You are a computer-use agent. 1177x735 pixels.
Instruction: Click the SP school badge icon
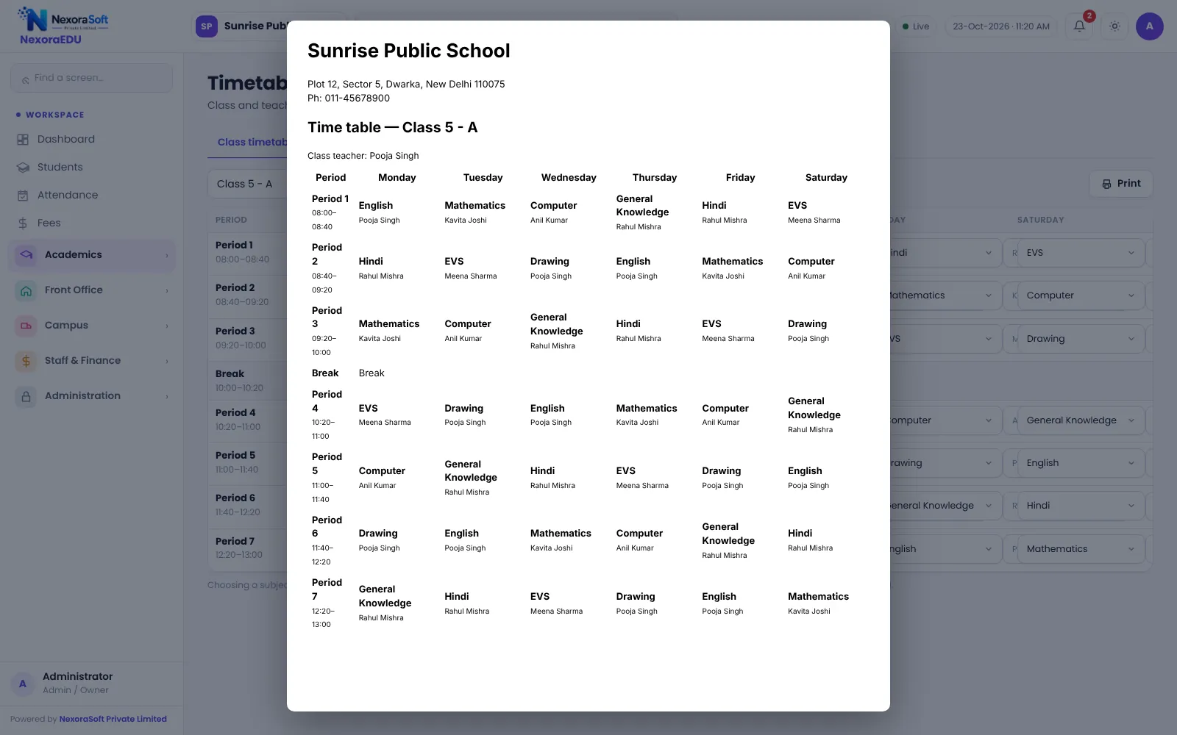click(207, 26)
